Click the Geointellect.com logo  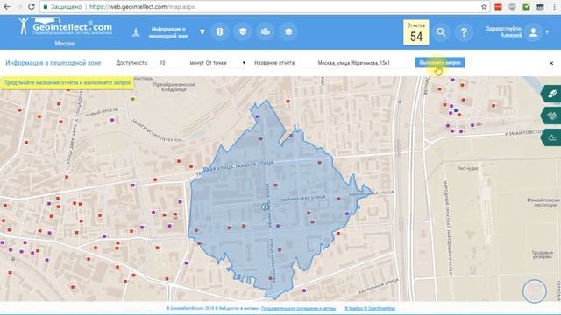click(66, 27)
